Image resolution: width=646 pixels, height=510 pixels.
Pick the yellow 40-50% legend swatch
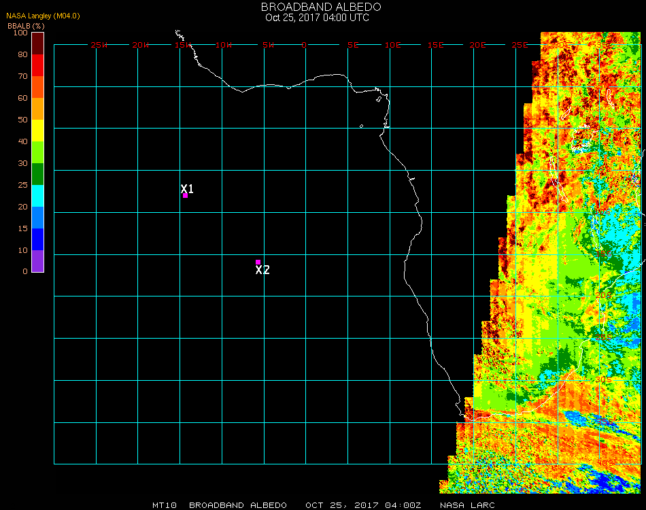[38, 131]
